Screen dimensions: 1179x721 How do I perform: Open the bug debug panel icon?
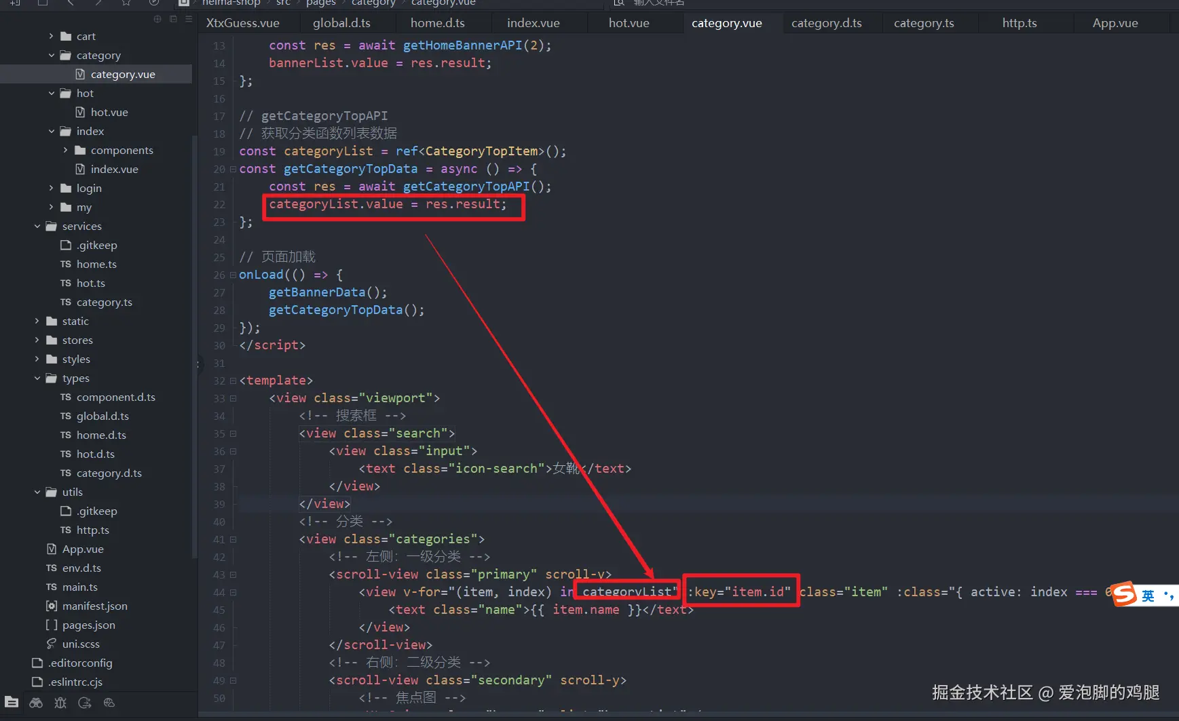(x=60, y=703)
